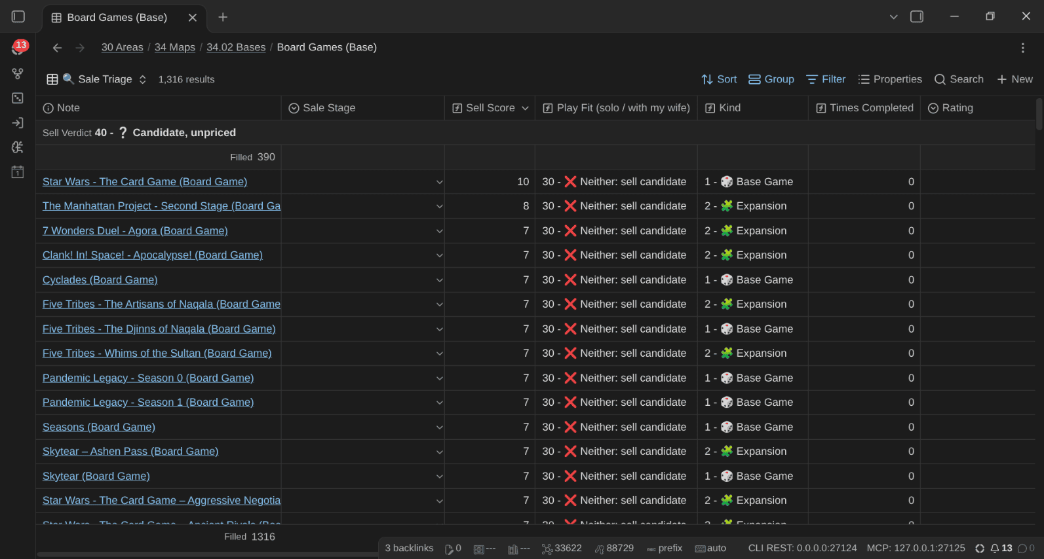Viewport: 1044px width, 559px height.
Task: Open notifications bell showing 13
Action: click(1001, 549)
